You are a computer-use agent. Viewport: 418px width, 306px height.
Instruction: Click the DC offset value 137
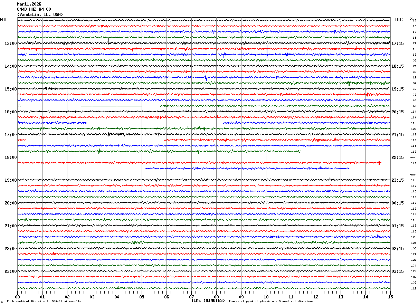tap(414, 277)
